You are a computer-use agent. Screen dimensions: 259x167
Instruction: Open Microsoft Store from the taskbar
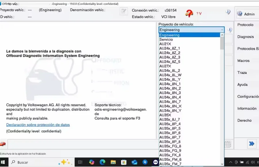pos(124,162)
